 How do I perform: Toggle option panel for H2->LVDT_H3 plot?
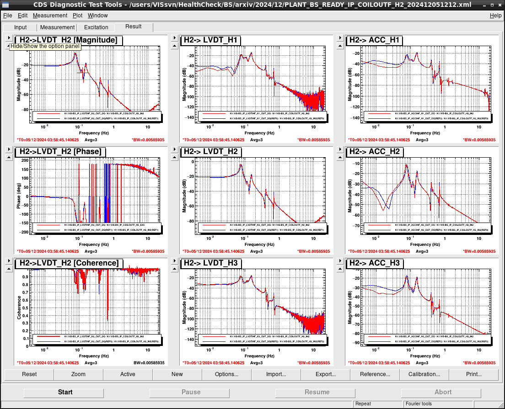pyautogui.click(x=175, y=260)
